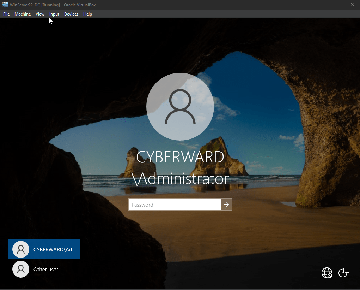360x290 pixels.
Task: Open the Machine menu
Action: [23, 14]
